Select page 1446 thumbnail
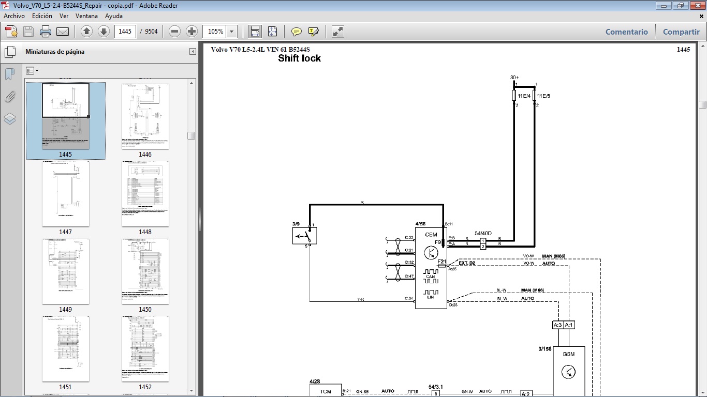Screen dimensions: 707x397 (145, 116)
